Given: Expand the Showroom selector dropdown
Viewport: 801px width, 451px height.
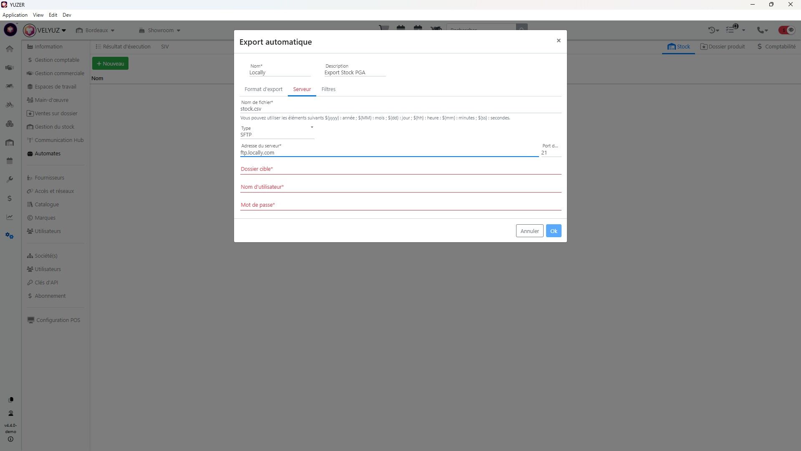Looking at the screenshot, I should (x=160, y=30).
